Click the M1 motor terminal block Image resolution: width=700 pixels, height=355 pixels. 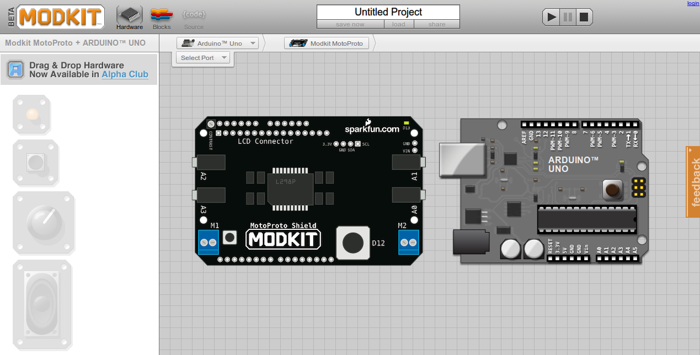coord(209,243)
